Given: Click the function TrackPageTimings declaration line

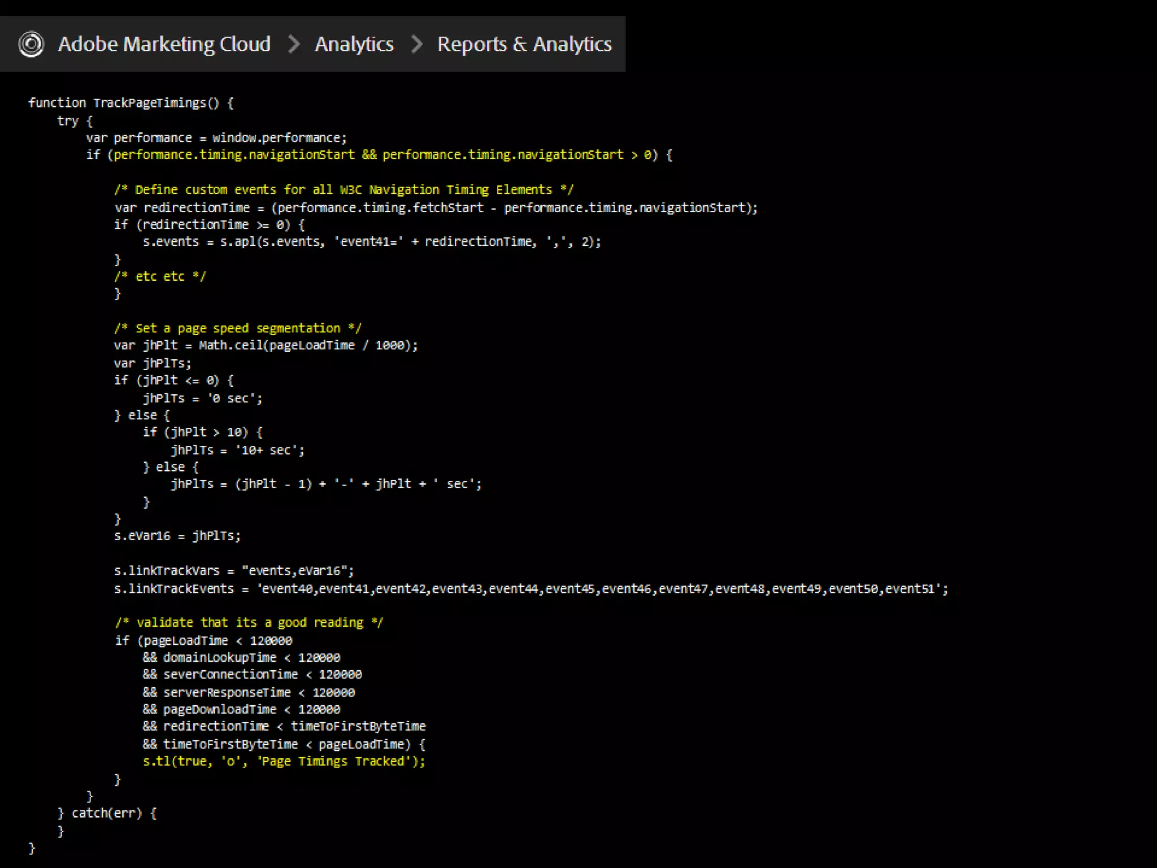Looking at the screenshot, I should [x=131, y=103].
